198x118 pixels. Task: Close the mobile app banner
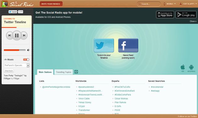click(x=193, y=21)
